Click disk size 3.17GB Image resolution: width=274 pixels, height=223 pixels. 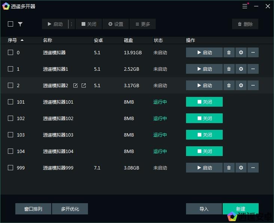132,86
